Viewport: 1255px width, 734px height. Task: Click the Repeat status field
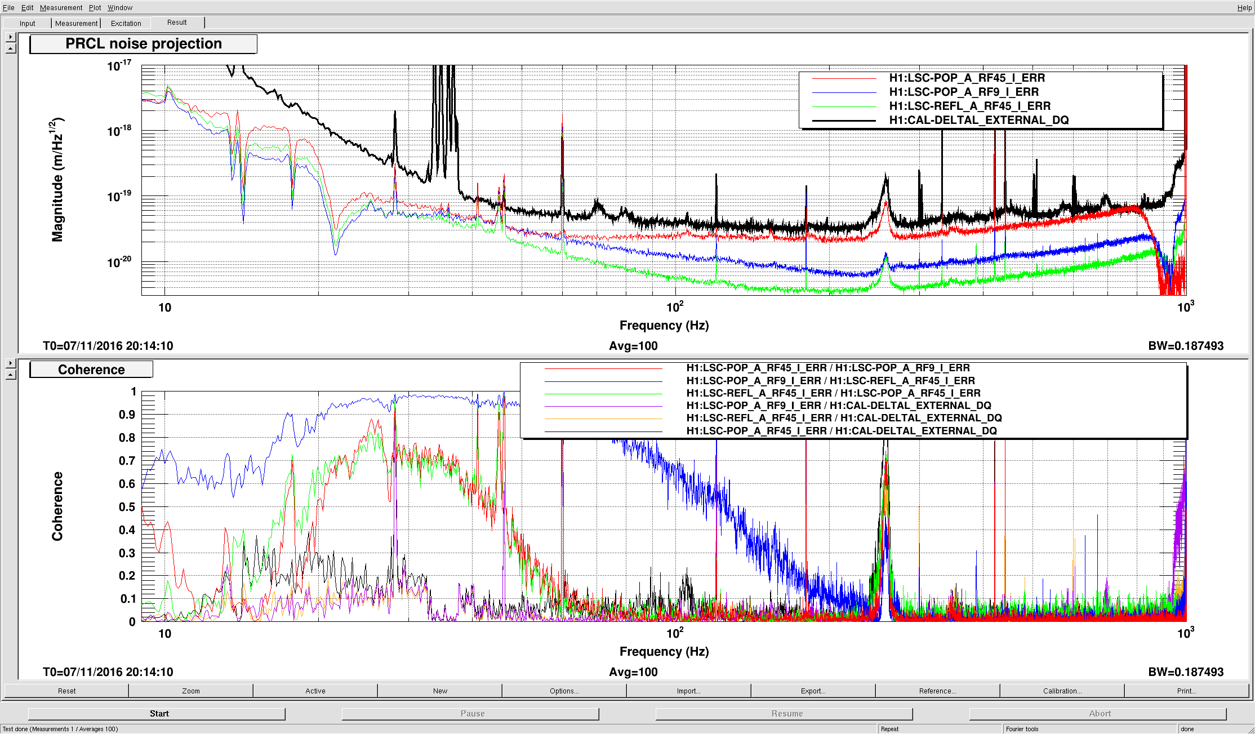[x=940, y=729]
